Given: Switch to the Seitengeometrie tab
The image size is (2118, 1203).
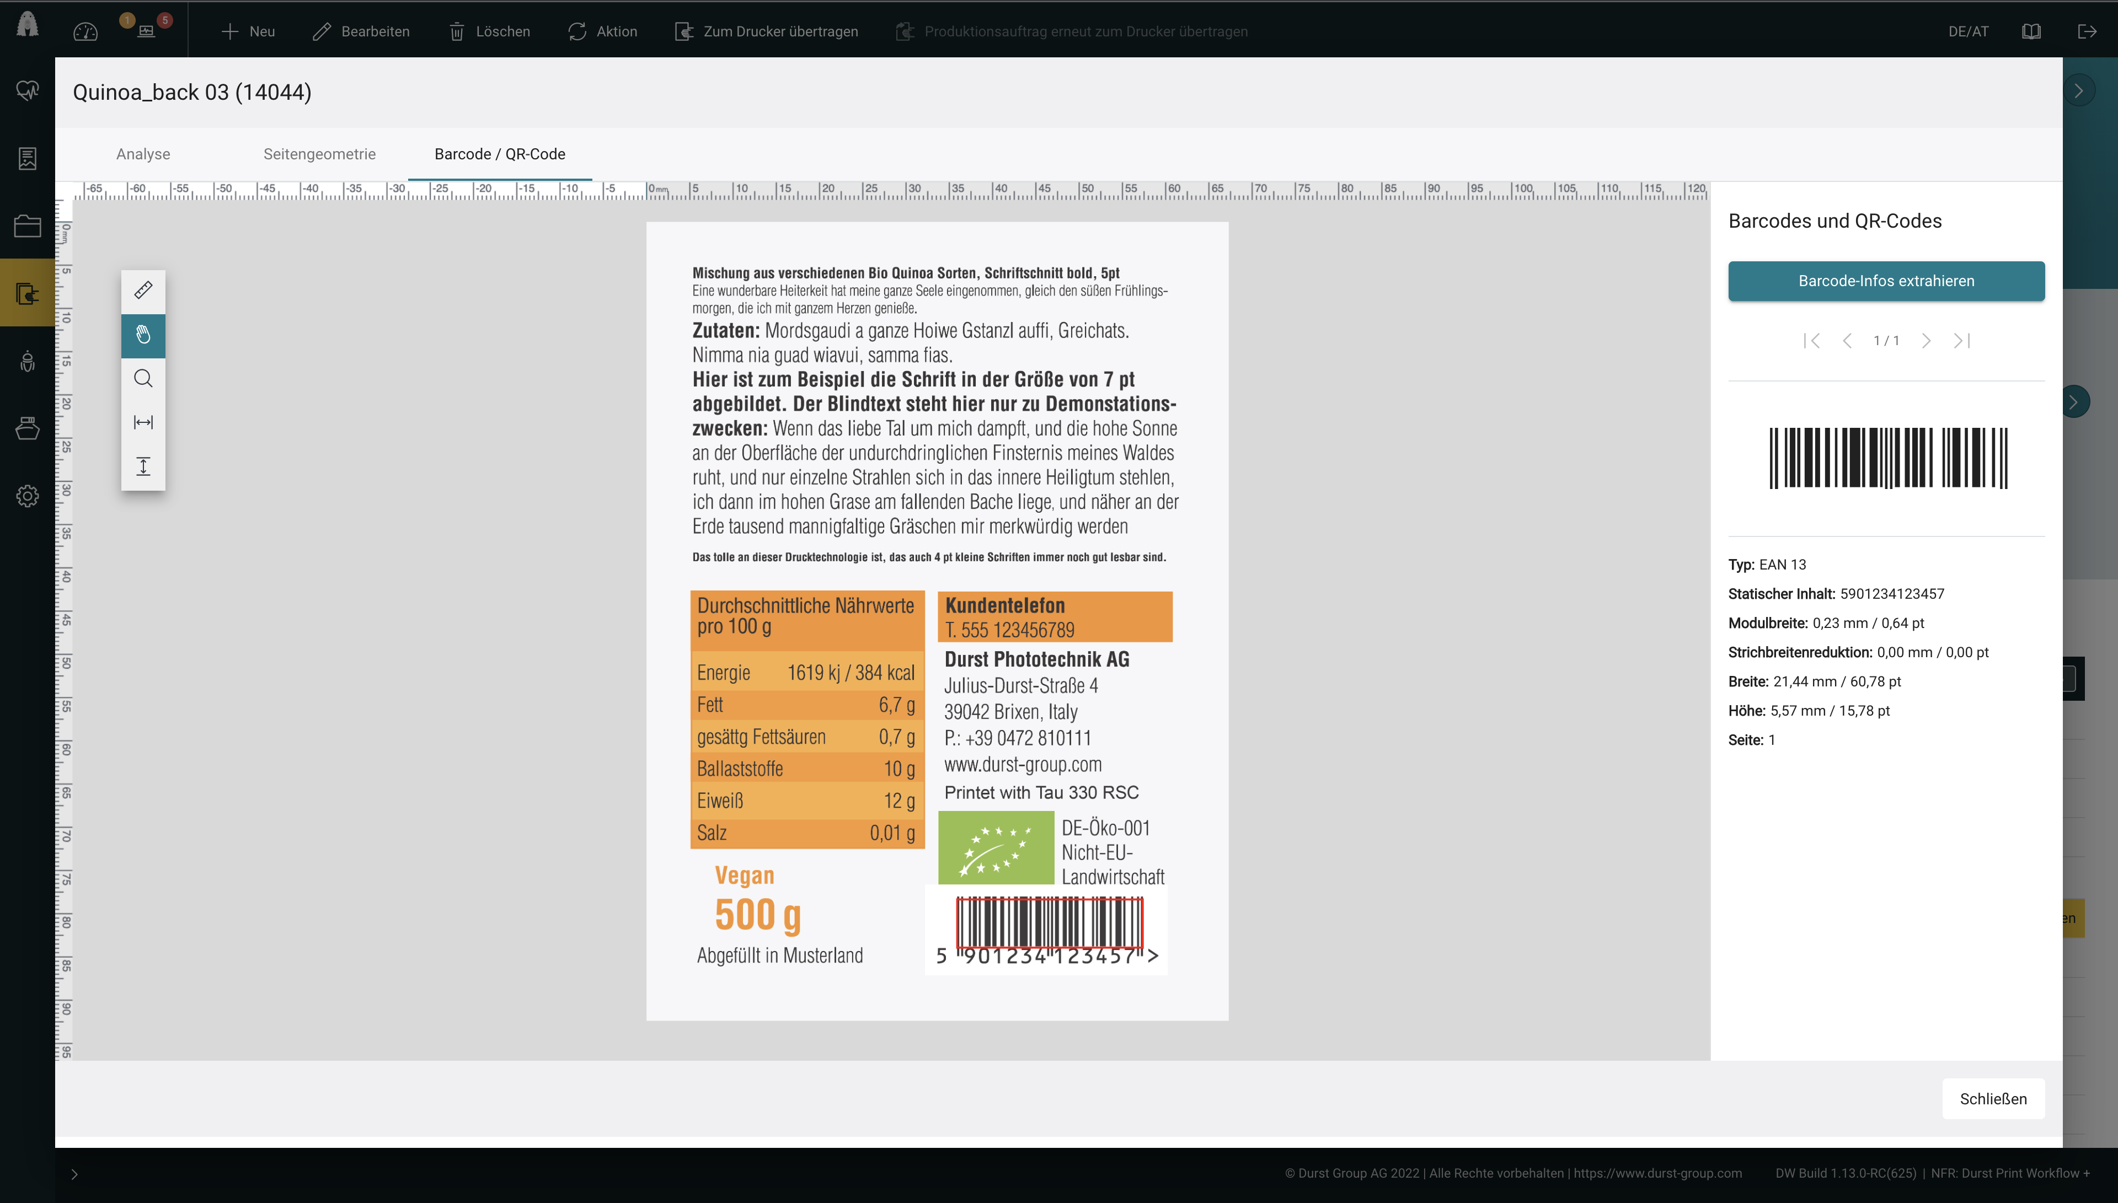Looking at the screenshot, I should coord(319,154).
